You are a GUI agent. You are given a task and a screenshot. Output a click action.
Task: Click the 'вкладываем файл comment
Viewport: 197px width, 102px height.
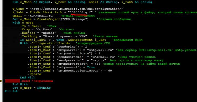pos(127,40)
